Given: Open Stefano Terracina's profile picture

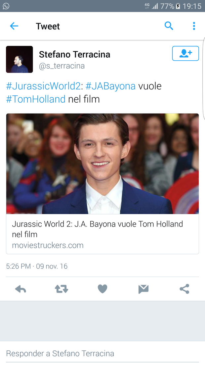Looking at the screenshot, I should coord(19,59).
